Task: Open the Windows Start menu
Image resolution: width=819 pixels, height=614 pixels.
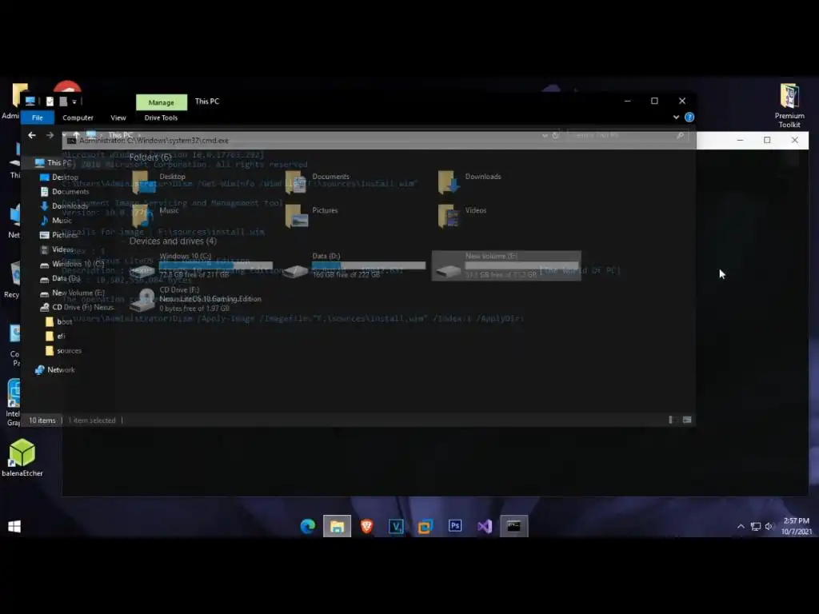Action: click(14, 526)
